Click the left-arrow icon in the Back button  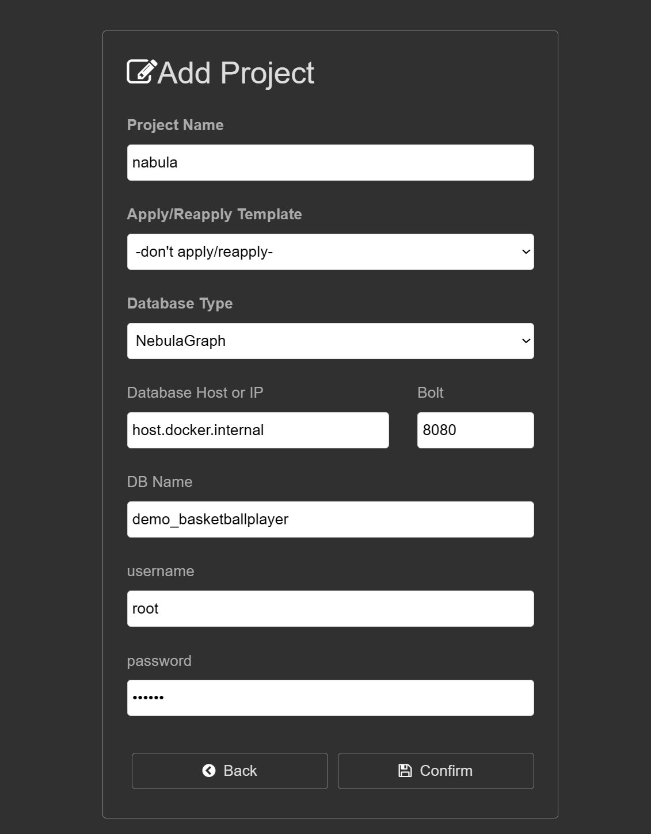(209, 771)
